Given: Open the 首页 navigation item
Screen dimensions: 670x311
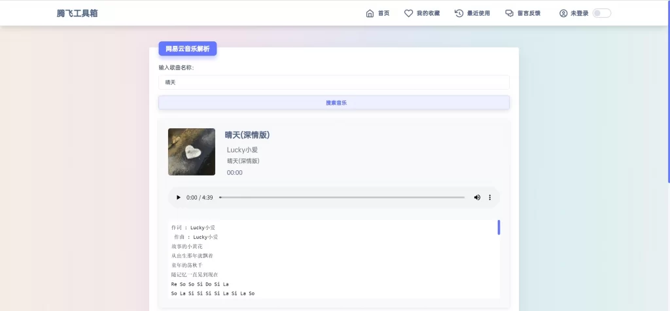Looking at the screenshot, I should 383,13.
